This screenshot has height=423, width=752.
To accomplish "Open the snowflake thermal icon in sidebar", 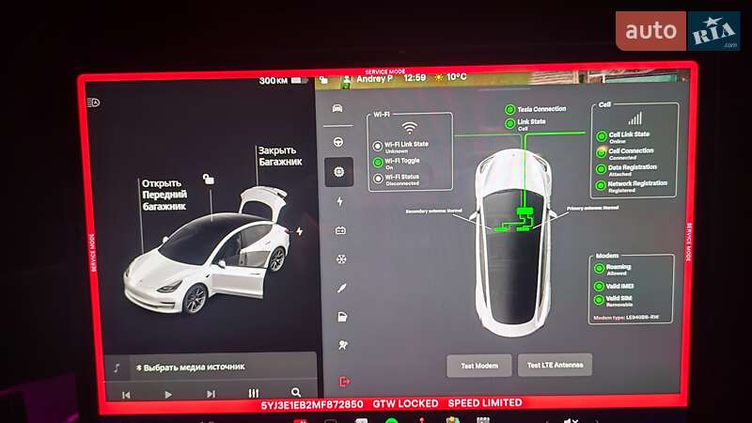I will coord(341,259).
